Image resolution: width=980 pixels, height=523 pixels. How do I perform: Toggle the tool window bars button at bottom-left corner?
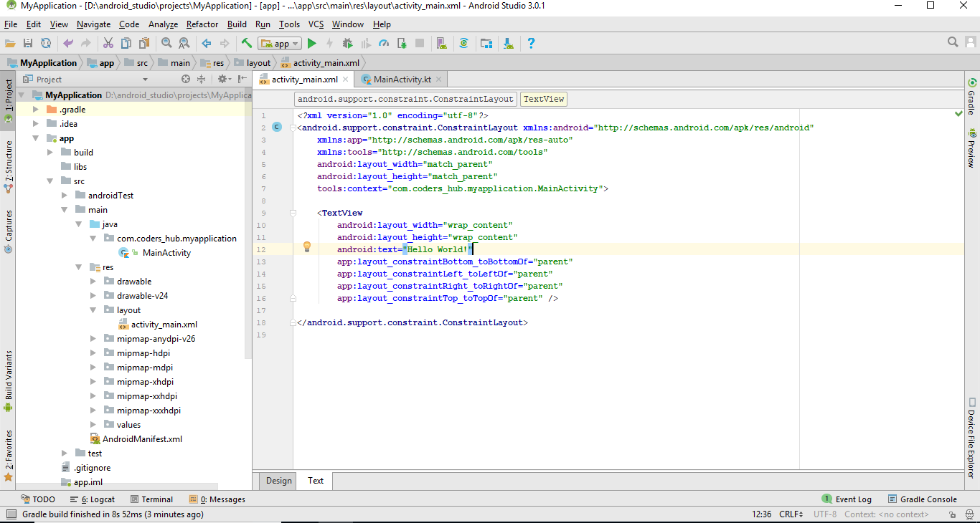tap(10, 514)
